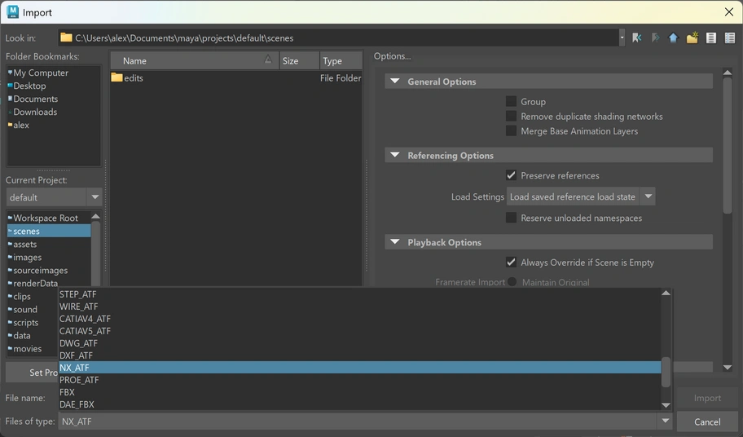Sort files by Type column
This screenshot has width=743, height=437.
pyautogui.click(x=341, y=60)
